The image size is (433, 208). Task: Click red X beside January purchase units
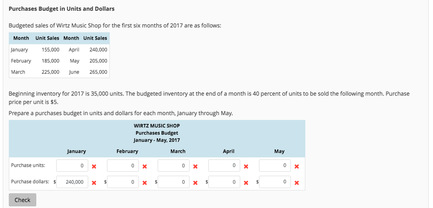tap(94, 166)
